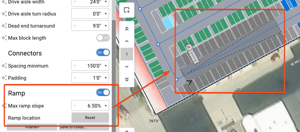This screenshot has height=132, width=300.
Task: Click sparkle icon beside Max block length
Action: [4, 38]
